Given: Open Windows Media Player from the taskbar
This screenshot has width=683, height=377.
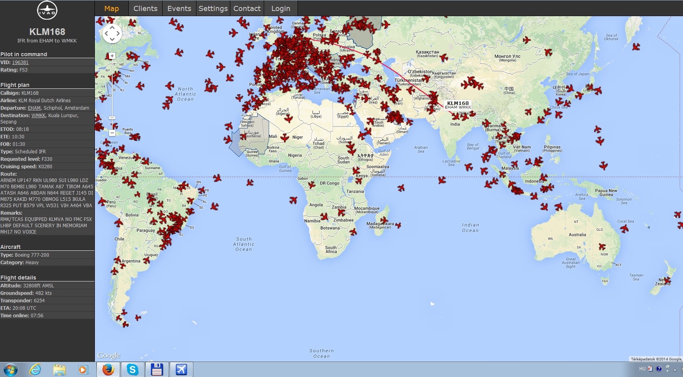Looking at the screenshot, I should pos(83,370).
